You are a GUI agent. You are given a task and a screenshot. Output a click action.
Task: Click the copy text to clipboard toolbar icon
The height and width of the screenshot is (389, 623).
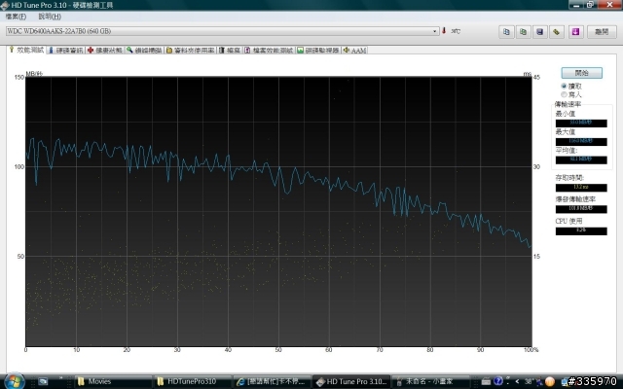[506, 32]
